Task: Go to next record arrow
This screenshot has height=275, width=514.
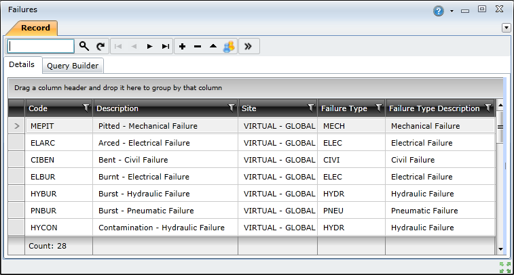Action: (149, 47)
